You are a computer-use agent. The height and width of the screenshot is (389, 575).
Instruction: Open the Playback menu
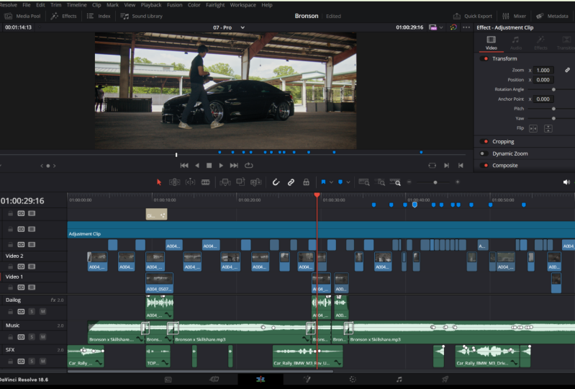coord(151,5)
